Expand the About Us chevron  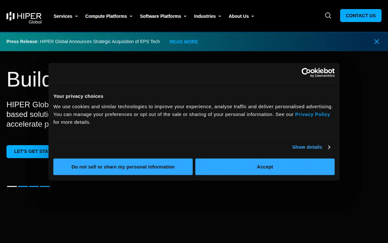click(253, 16)
